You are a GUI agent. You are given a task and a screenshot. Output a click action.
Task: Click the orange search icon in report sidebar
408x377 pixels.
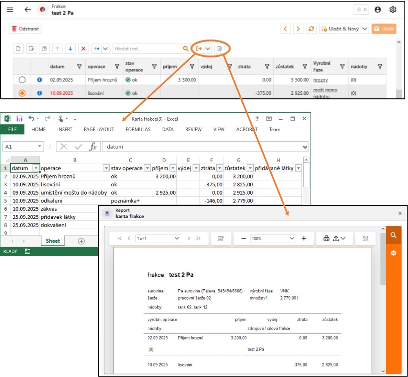[x=393, y=235]
